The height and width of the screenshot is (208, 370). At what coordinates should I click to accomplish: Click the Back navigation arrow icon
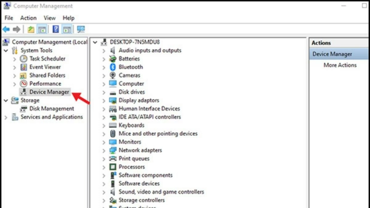point(6,29)
